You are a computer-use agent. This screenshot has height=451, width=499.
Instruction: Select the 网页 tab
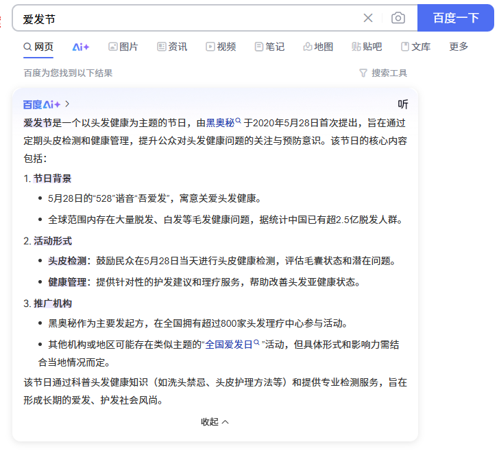click(38, 47)
